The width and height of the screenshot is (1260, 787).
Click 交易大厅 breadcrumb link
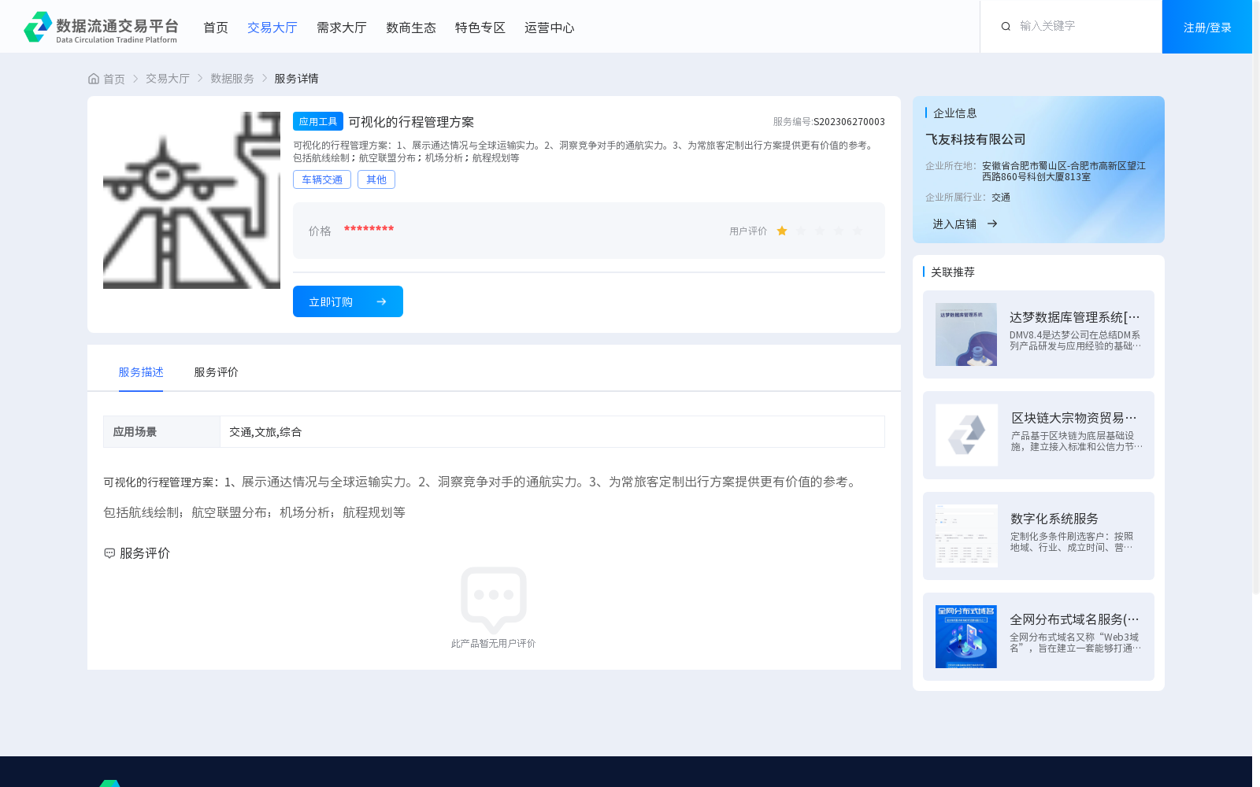click(168, 79)
